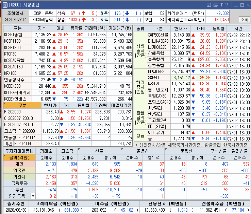This screenshot has width=251, height=214.
Task: Select the 미니NASDAQ row
Action: coord(199,41)
